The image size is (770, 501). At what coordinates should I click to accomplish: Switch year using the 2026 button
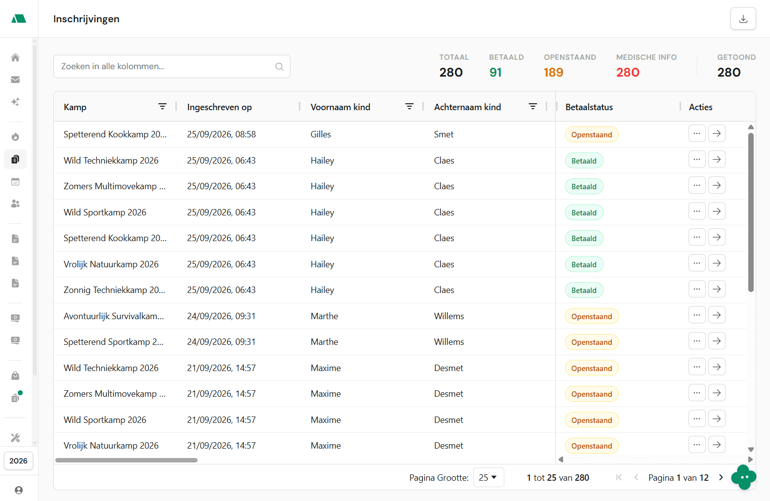(18, 460)
